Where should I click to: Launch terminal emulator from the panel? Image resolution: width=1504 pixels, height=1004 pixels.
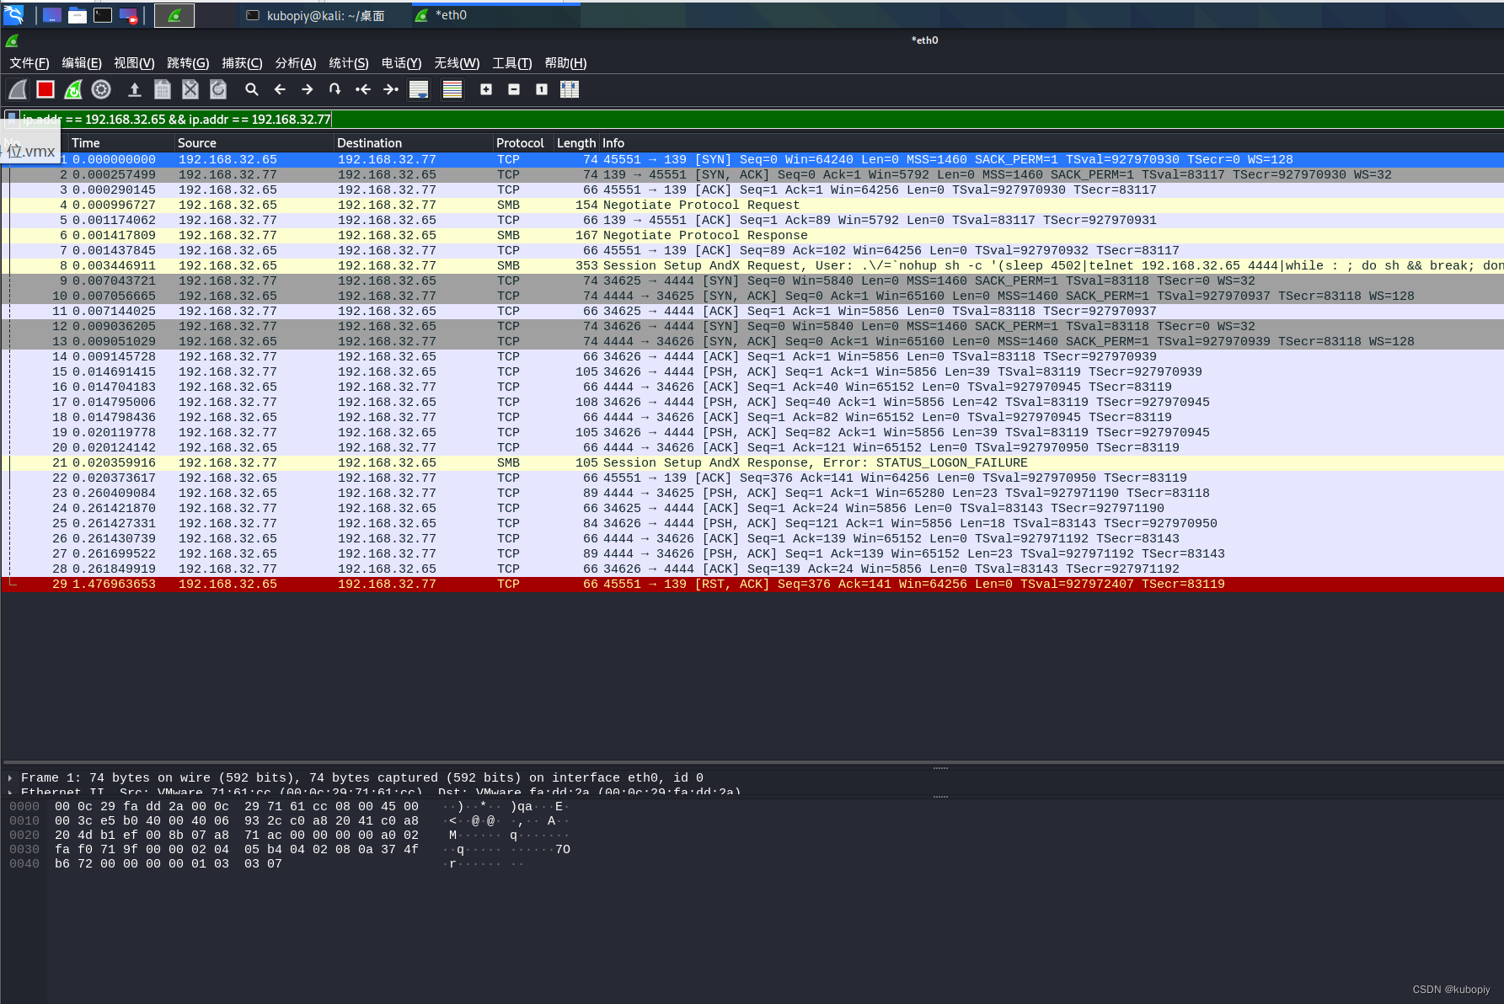[103, 15]
